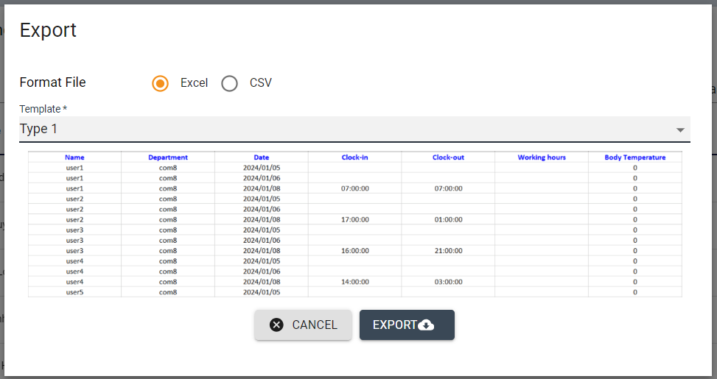The height and width of the screenshot is (379, 717).
Task: Select the Date column header in preview
Action: (x=262, y=157)
